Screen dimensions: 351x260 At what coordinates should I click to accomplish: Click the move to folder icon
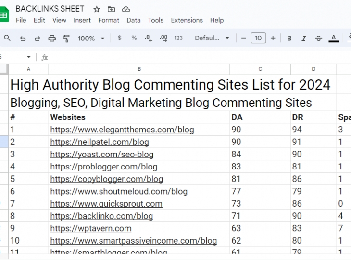[x=111, y=9]
